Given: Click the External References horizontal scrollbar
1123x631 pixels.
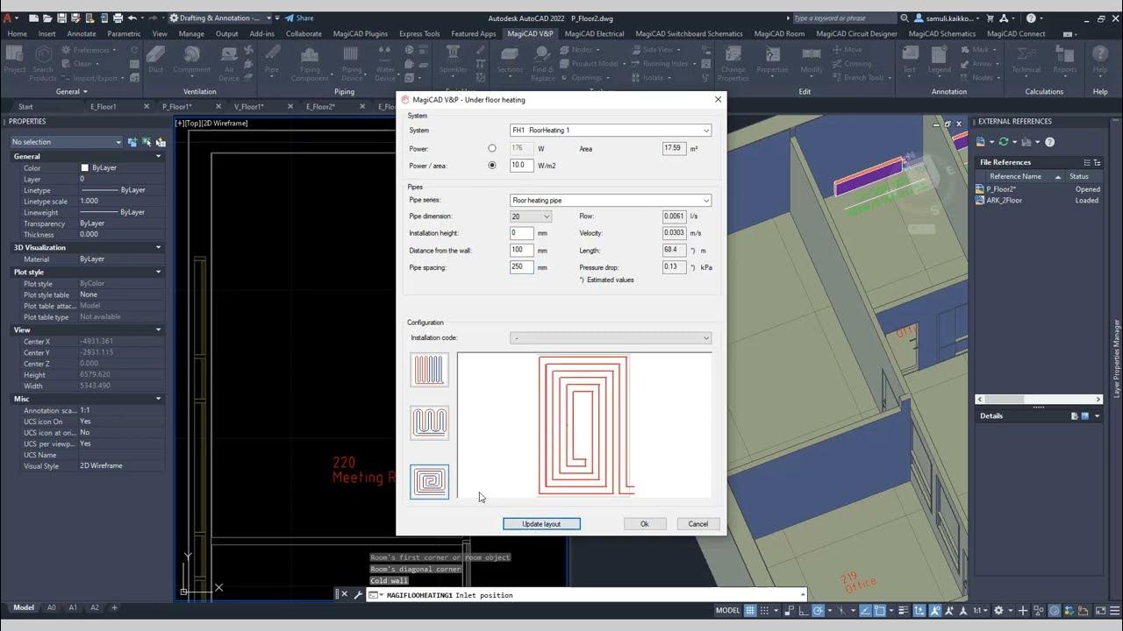Looking at the screenshot, I should coord(1039,400).
